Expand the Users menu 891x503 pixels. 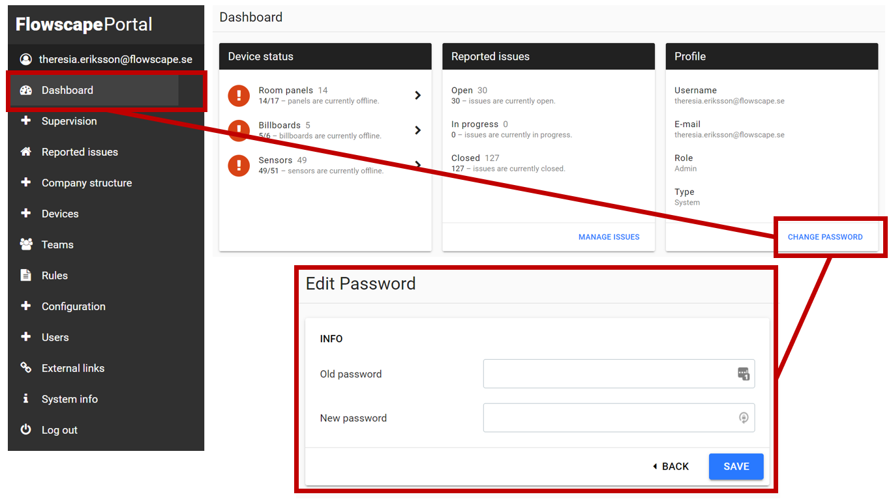pos(106,338)
